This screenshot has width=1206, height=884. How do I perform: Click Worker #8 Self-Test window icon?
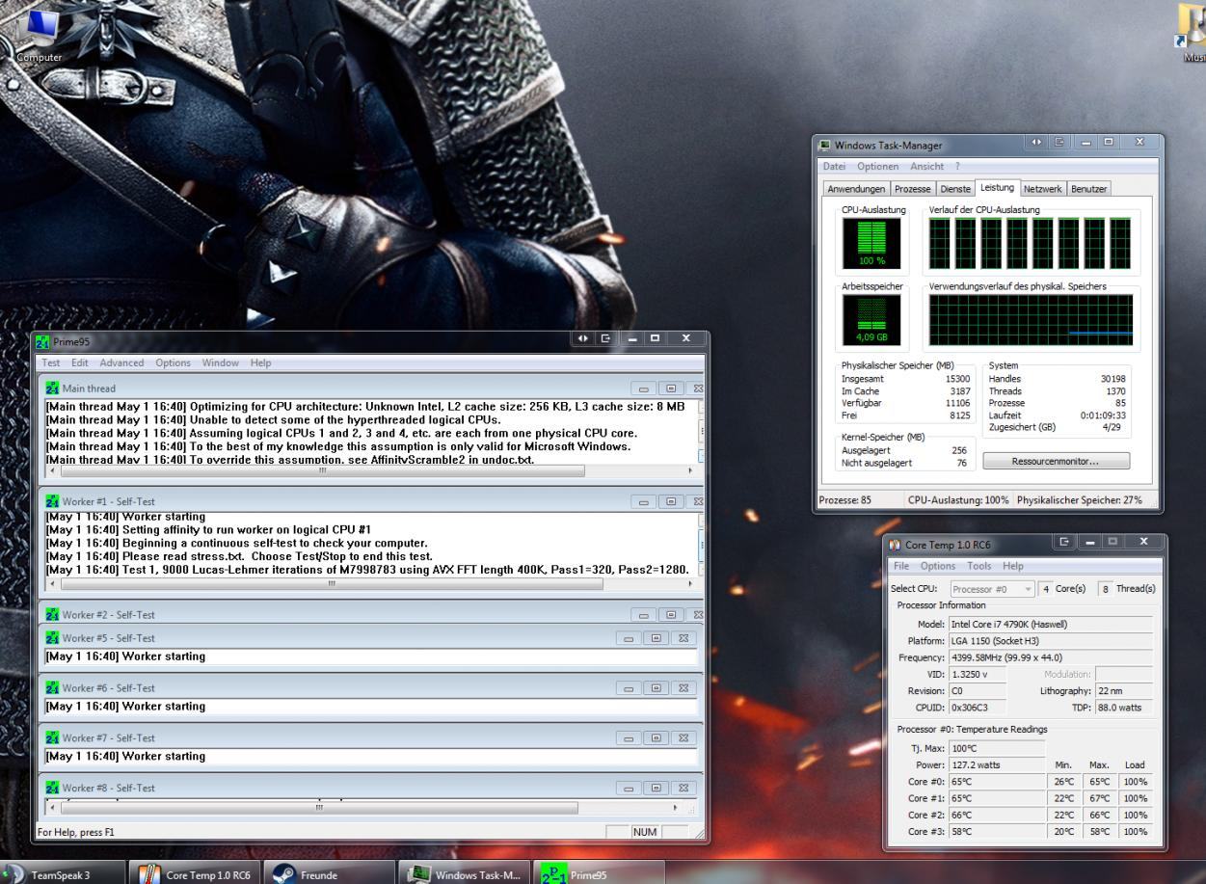point(52,788)
